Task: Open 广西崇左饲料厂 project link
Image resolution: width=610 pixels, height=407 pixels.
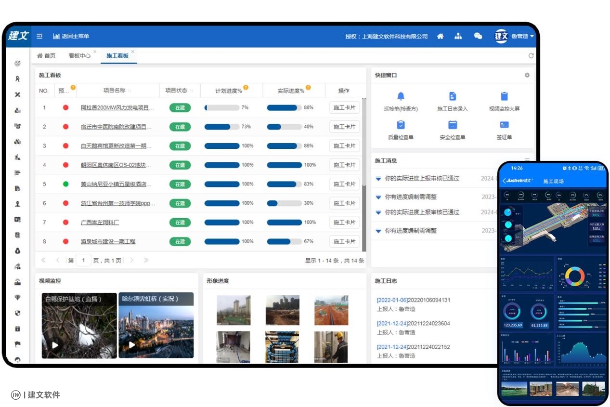Action: 100,223
